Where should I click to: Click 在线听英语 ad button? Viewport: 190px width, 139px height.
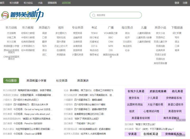coord(151,134)
